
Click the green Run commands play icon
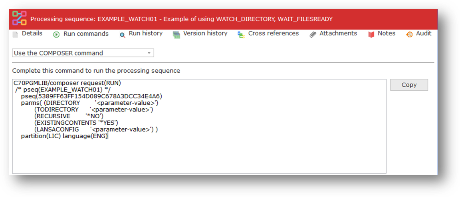coord(56,34)
